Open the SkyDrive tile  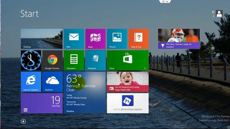(x=52, y=82)
